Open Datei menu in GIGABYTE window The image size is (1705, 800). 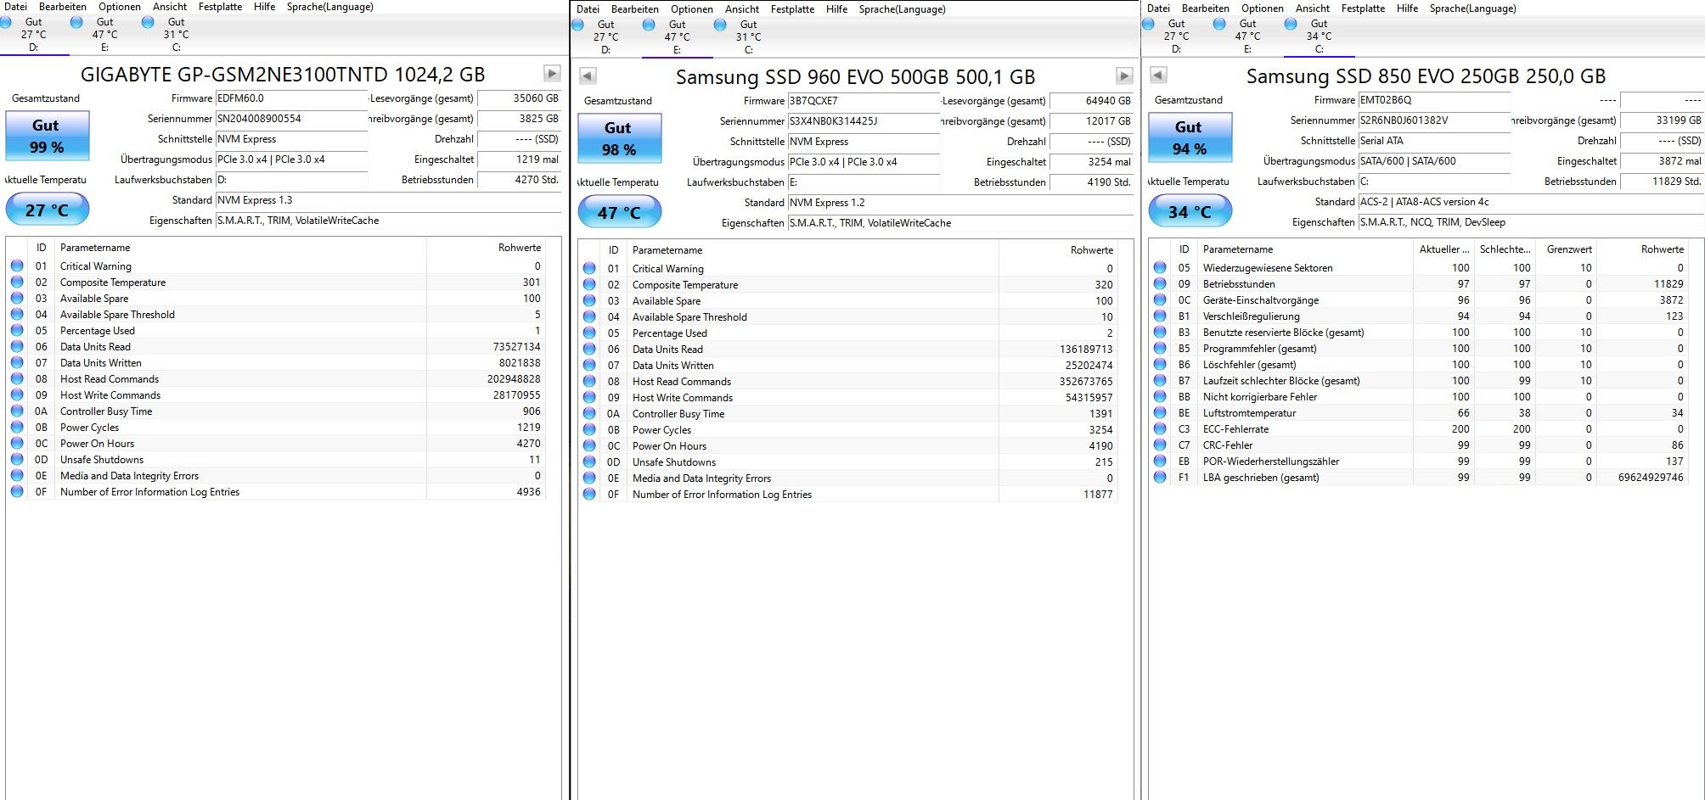pos(15,7)
